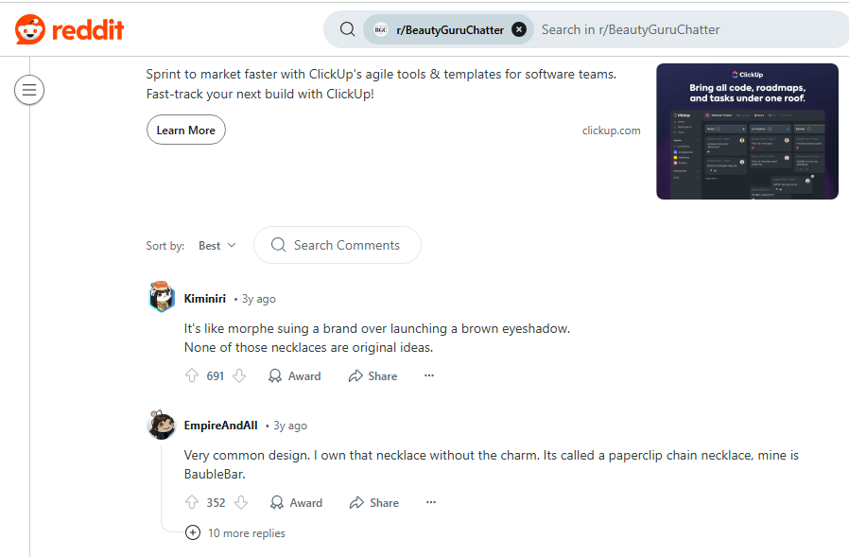
Task: Open the ClickUp ad thumbnail image
Action: click(747, 131)
